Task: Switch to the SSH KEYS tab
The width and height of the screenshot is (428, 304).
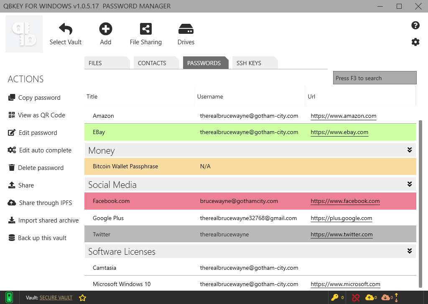Action: 255,63
